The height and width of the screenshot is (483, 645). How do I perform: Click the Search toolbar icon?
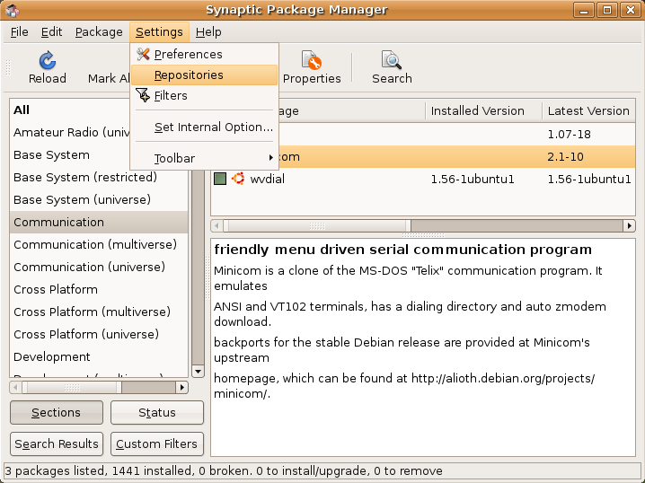tap(392, 60)
